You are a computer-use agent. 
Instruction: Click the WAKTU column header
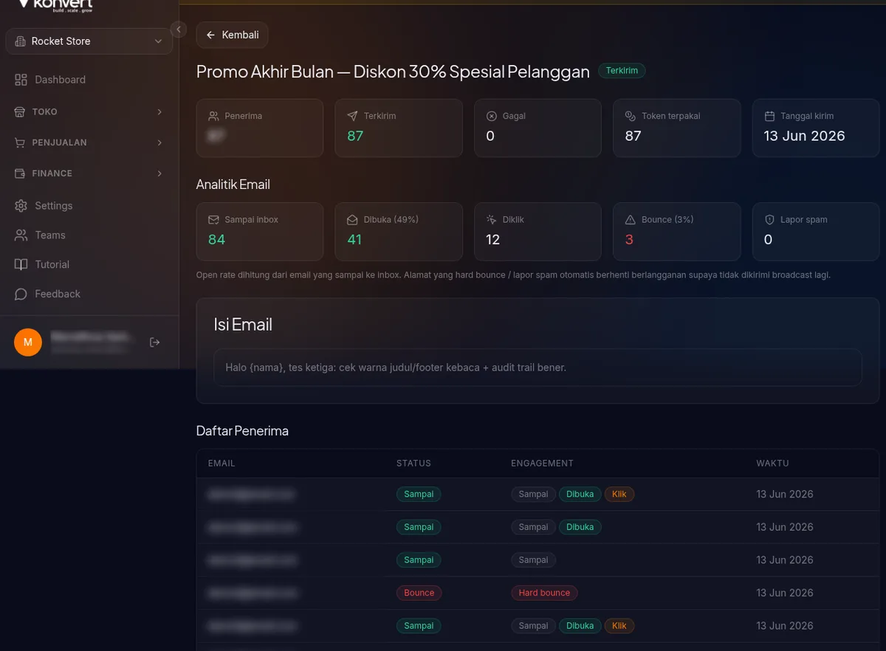coord(772,464)
